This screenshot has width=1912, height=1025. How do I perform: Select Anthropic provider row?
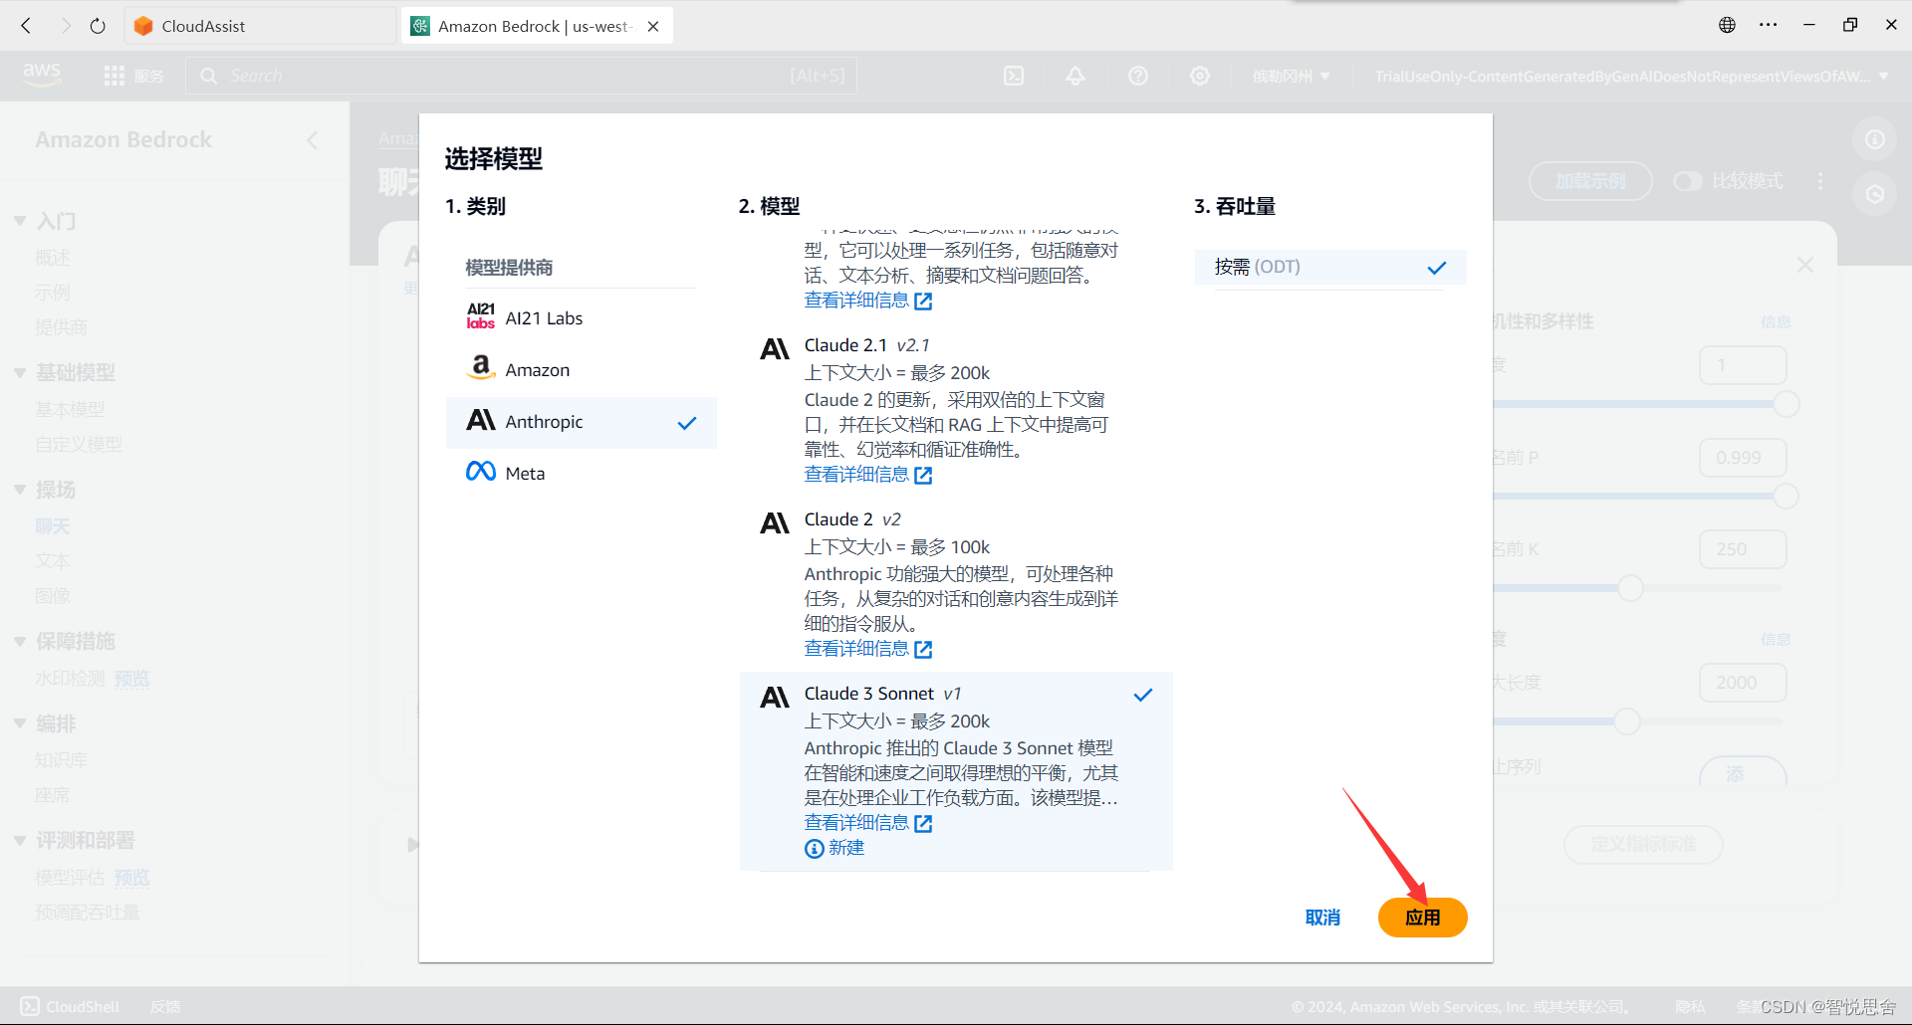click(x=582, y=422)
